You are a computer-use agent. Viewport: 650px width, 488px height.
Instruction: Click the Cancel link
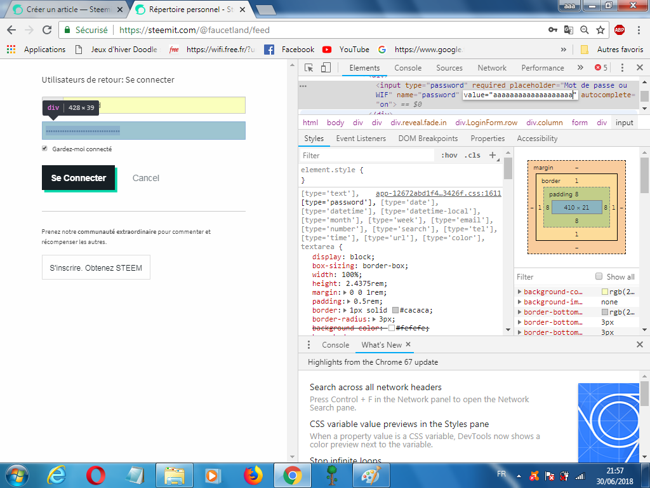(x=145, y=178)
